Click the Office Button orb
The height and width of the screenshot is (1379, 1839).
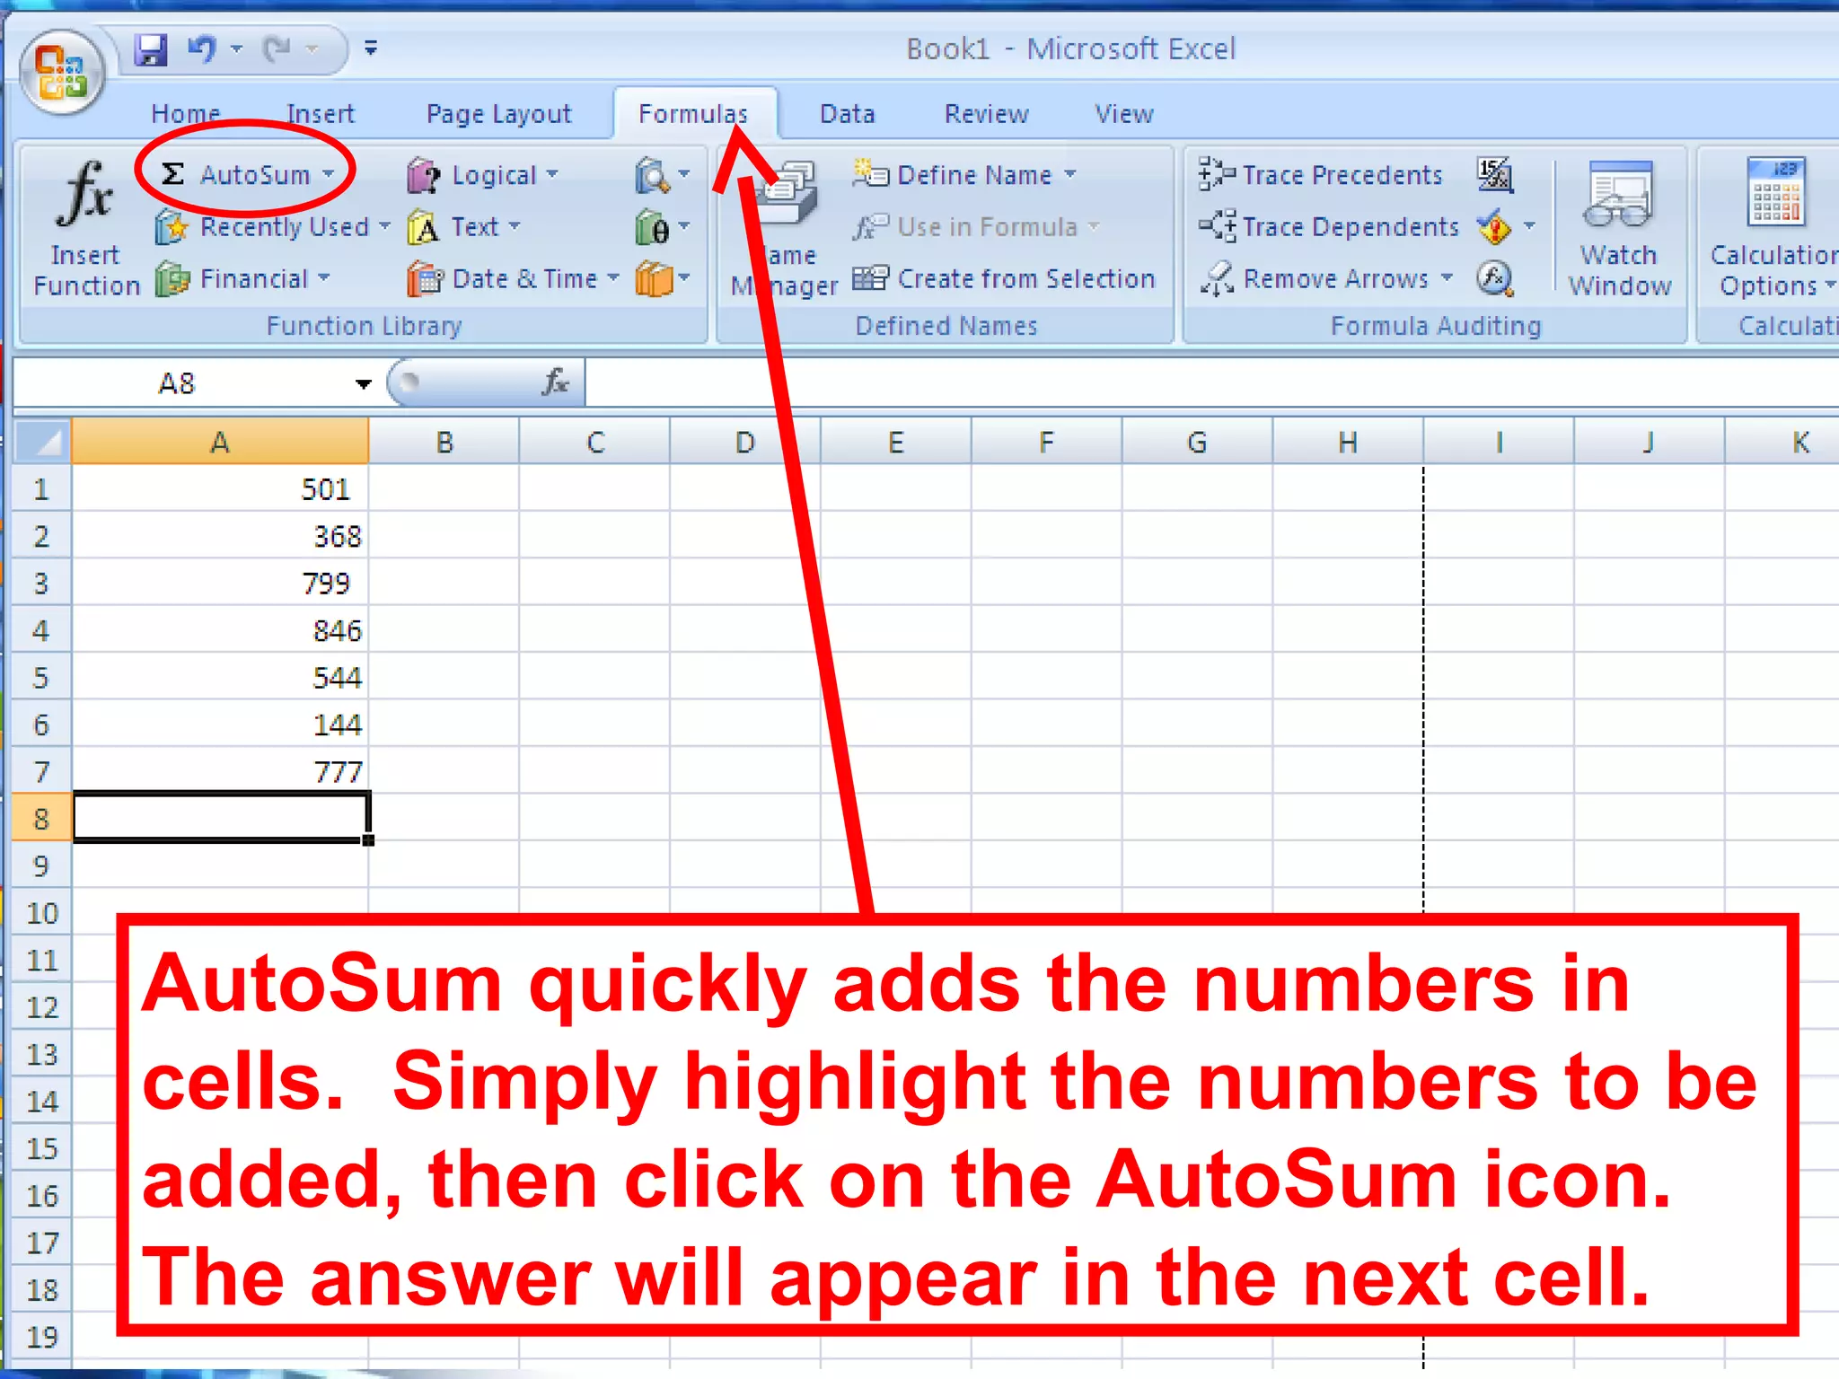pos(60,74)
